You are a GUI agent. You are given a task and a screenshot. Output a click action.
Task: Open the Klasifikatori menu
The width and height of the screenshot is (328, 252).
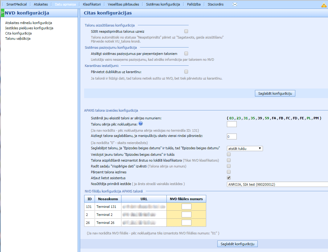click(x=92, y=4)
